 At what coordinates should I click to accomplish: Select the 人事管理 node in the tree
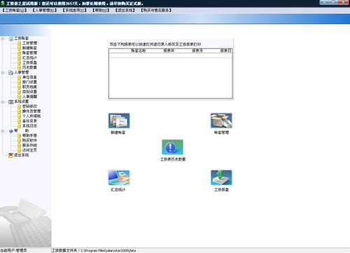21,72
